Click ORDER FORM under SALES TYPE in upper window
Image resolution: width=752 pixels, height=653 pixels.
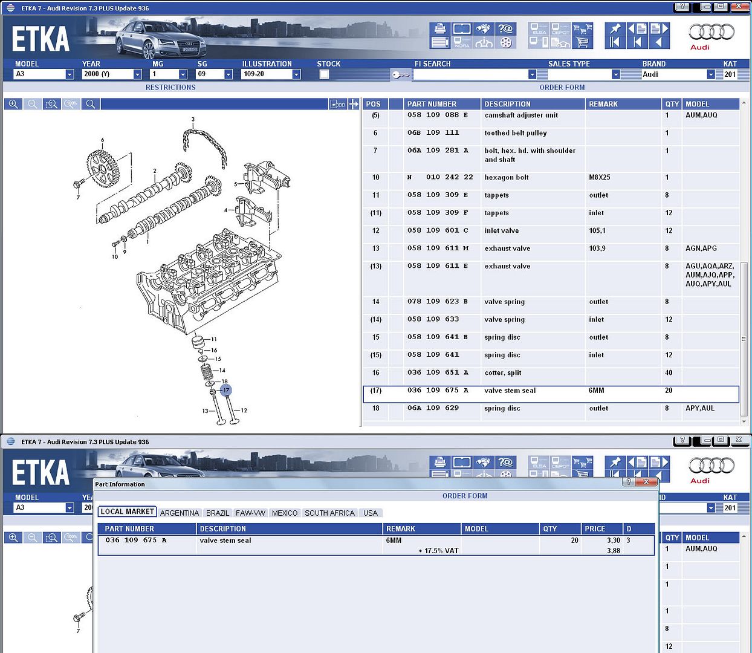tap(562, 87)
